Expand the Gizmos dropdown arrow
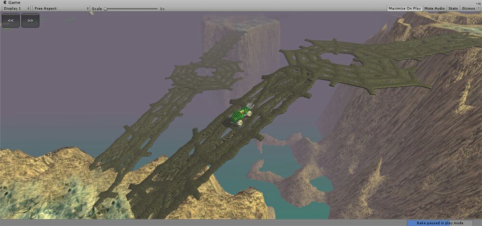The height and width of the screenshot is (226, 482). [479, 8]
